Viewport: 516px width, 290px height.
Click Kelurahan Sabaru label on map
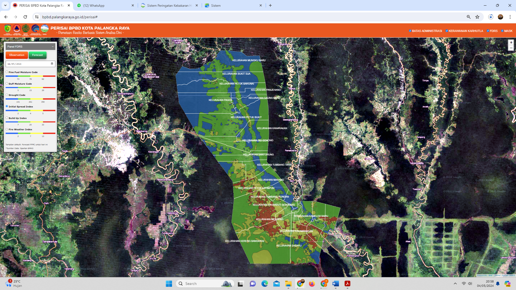(289, 246)
